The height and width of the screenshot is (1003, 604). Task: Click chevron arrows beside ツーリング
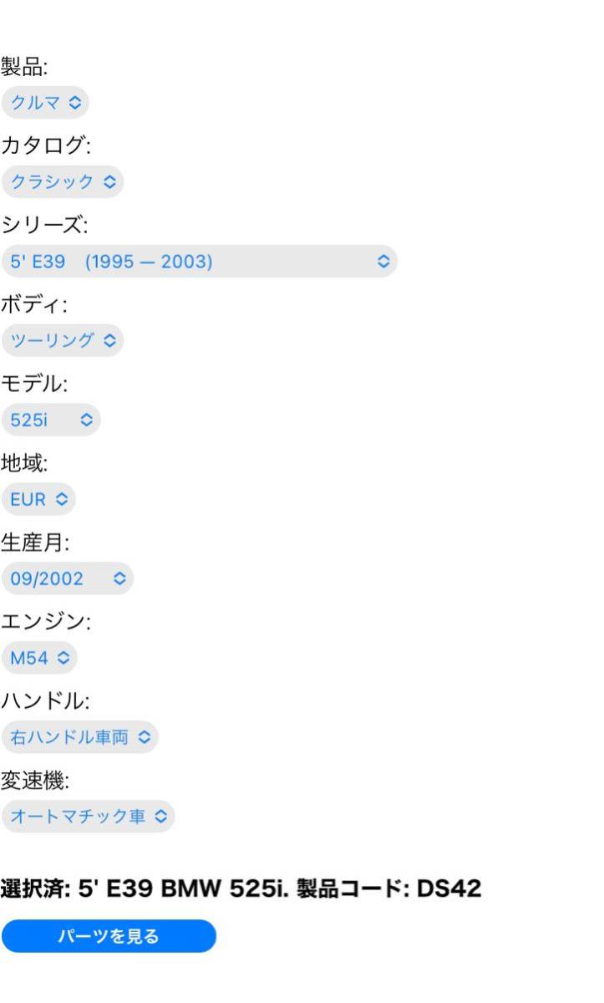coord(109,341)
